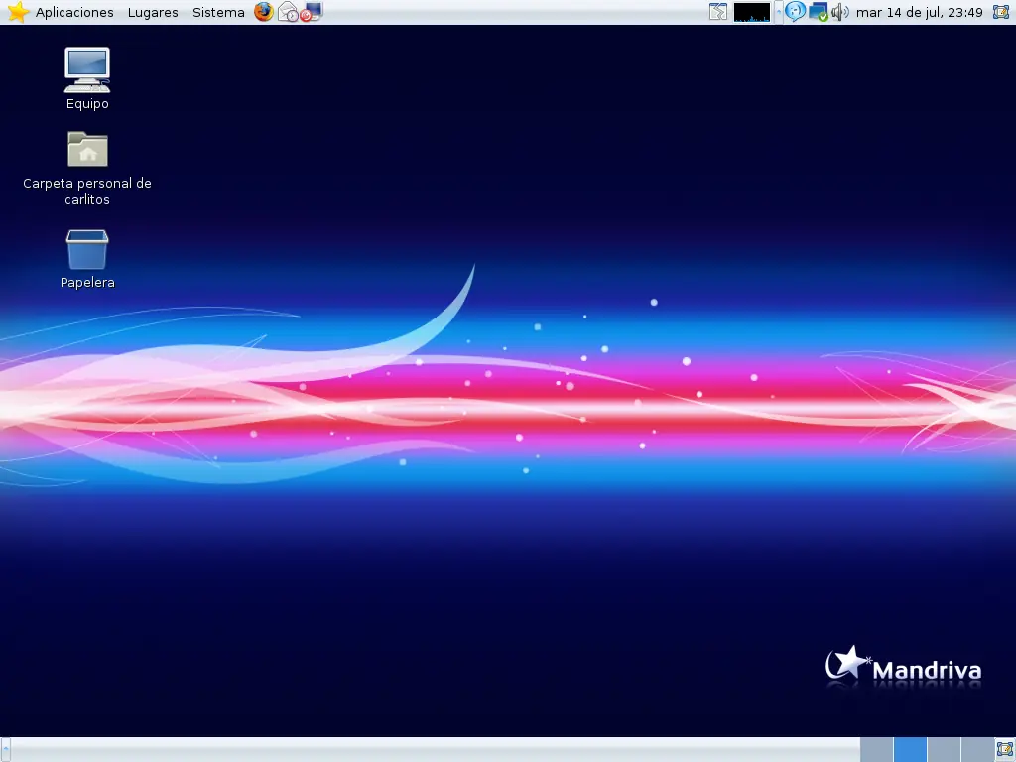Image resolution: width=1016 pixels, height=762 pixels.
Task: Select the Carpeta personal de carlitos folder
Action: (x=87, y=169)
